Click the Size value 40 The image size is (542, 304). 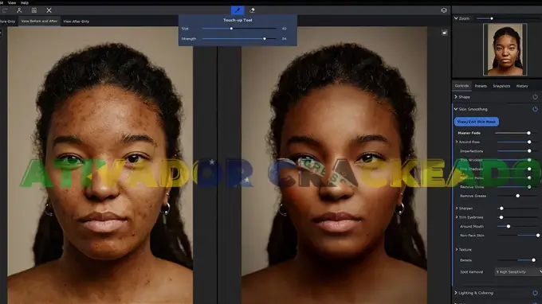click(284, 29)
